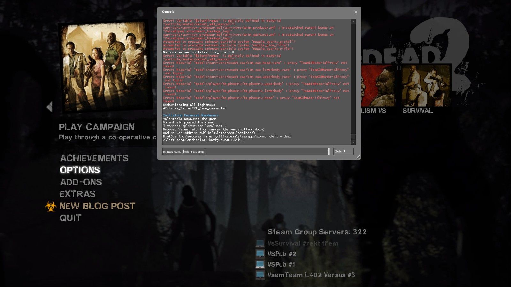
Task: Click the Console title bar text
Action: (168, 12)
